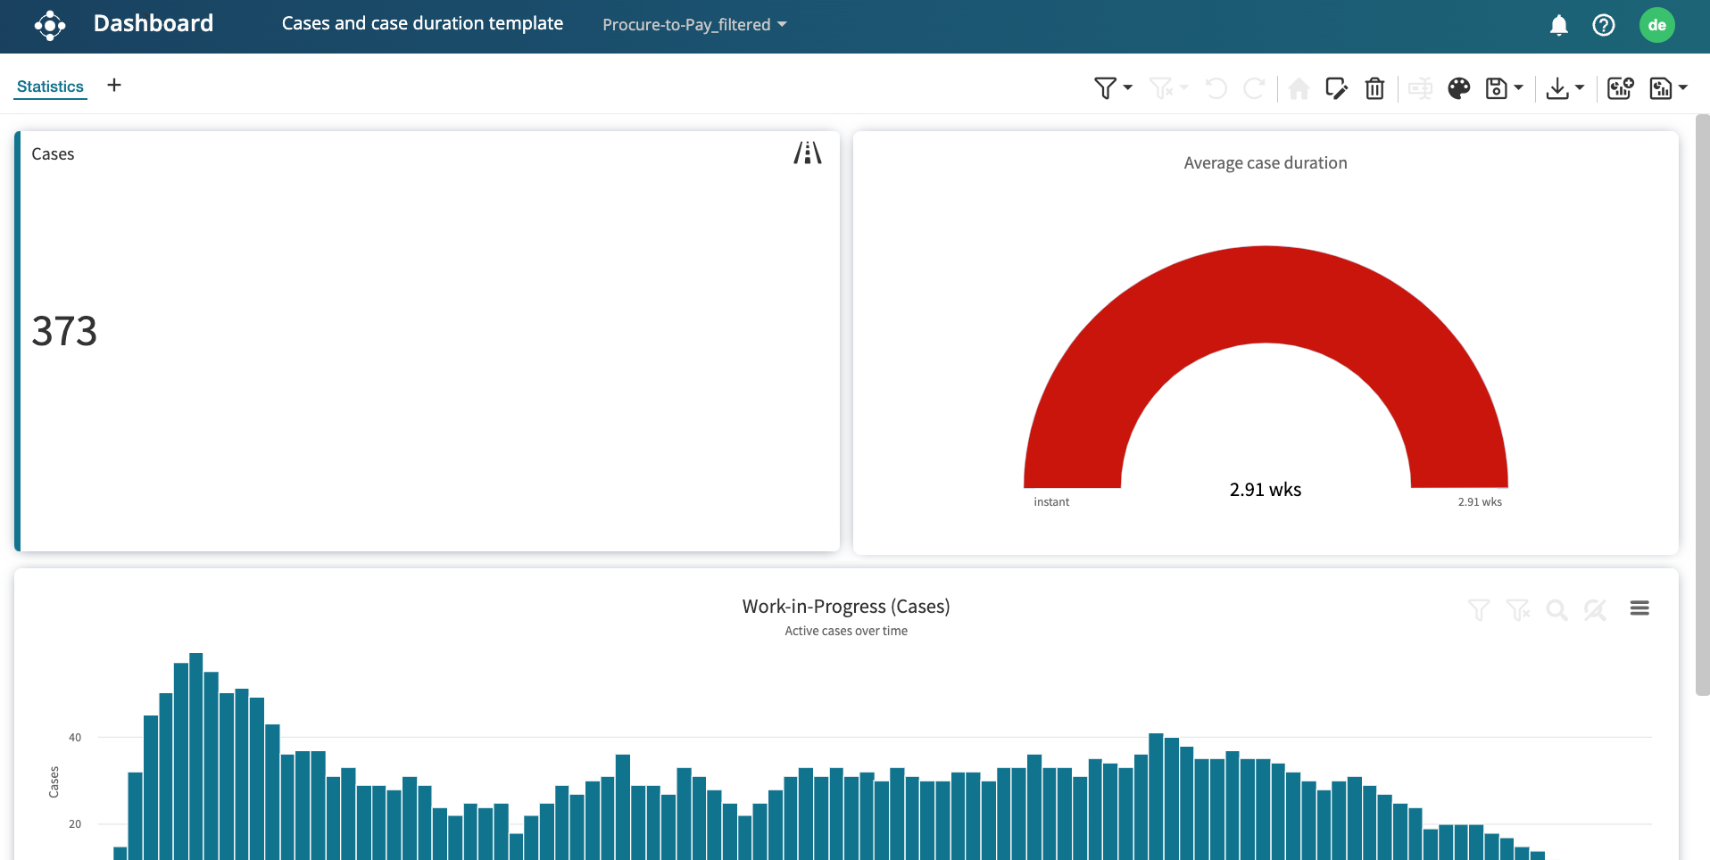
Task: Click the road icon on Cases card
Action: [808, 153]
